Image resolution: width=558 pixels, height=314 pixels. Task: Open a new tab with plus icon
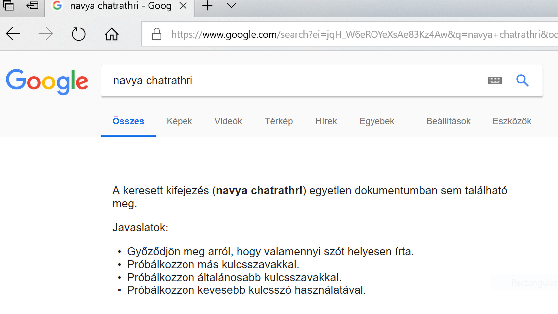coord(207,5)
